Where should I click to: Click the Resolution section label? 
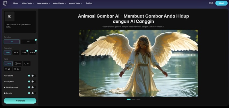tap(8, 48)
